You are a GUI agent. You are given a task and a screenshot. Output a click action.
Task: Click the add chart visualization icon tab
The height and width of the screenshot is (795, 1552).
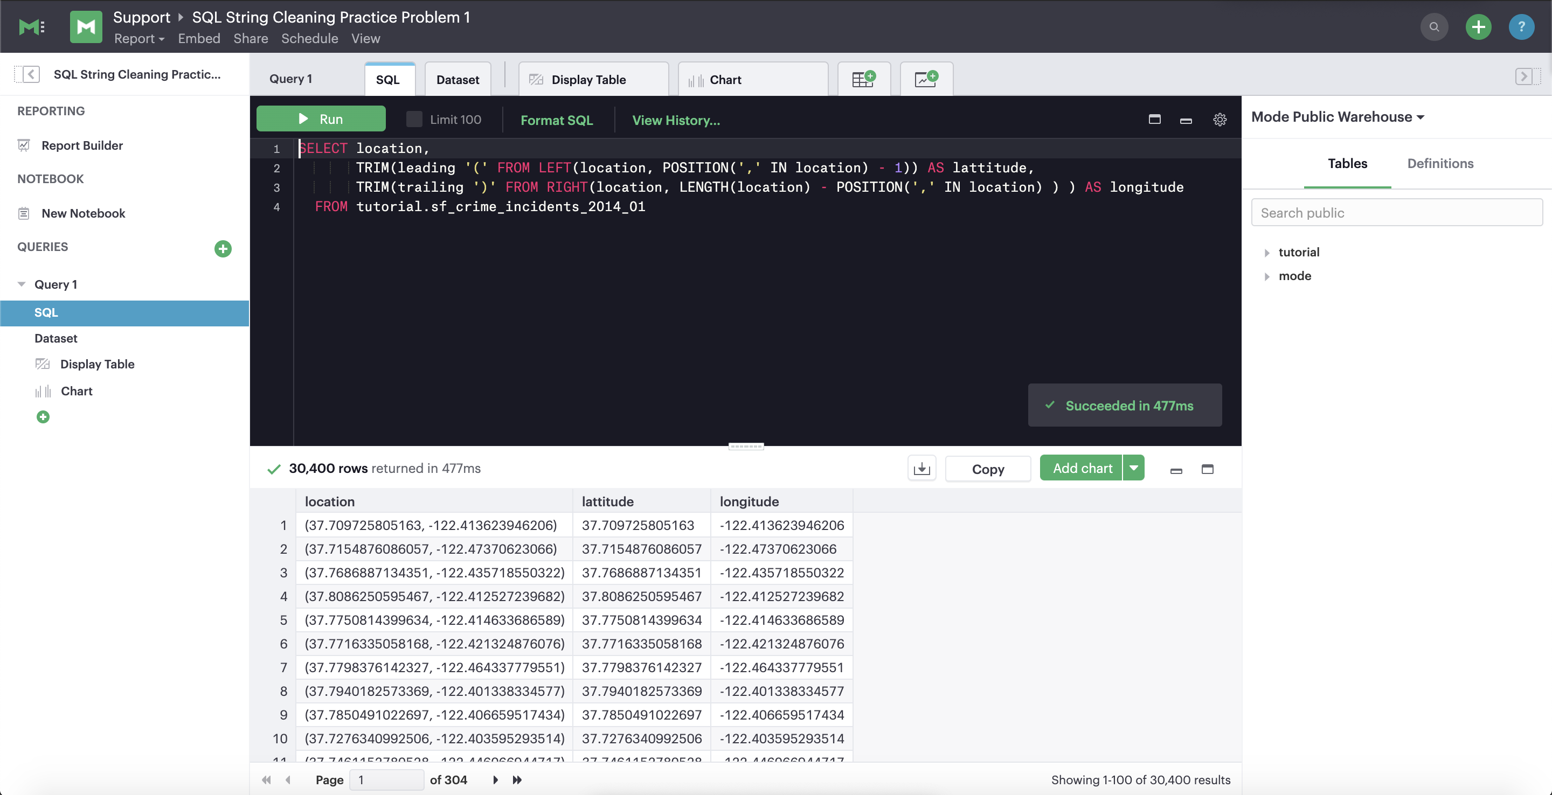tap(926, 79)
